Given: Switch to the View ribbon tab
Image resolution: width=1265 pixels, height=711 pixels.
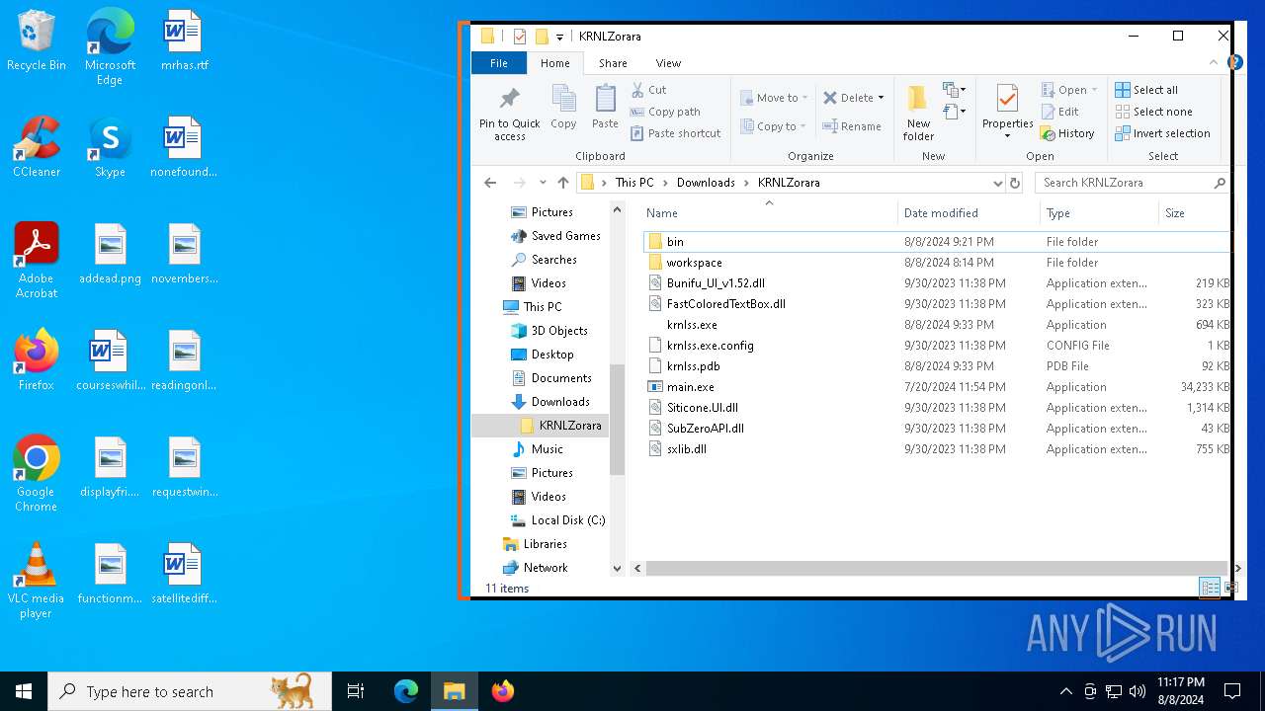Looking at the screenshot, I should [668, 63].
